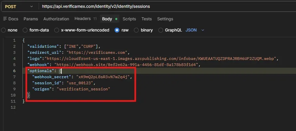Viewport: 296px width, 131px height.
Task: Click the webhook_secret value text
Action: 103,77
